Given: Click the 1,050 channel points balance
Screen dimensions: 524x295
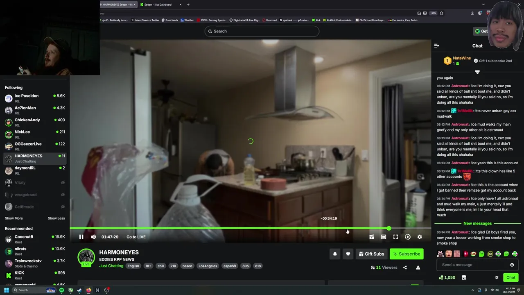Looking at the screenshot, I should click(447, 277).
